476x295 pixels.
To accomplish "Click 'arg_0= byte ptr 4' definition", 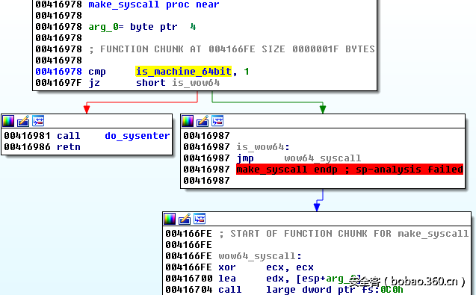I will pyautogui.click(x=142, y=27).
